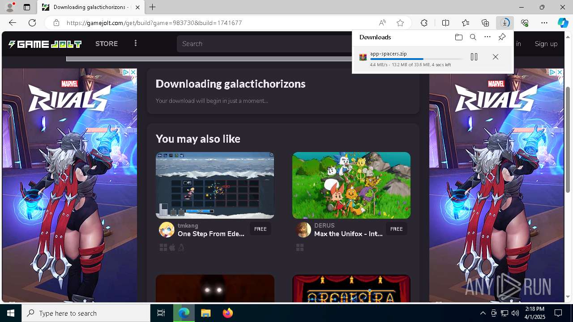Pause the app-spacers.zip download
The height and width of the screenshot is (322, 573).
[474, 57]
